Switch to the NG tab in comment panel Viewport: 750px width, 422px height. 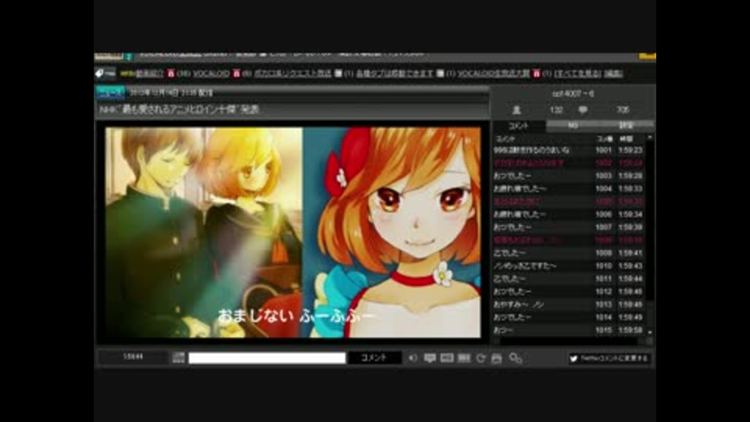pos(573,125)
